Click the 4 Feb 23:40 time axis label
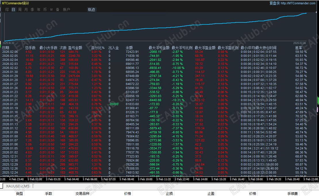319x196 pixels. [x=16, y=179]
